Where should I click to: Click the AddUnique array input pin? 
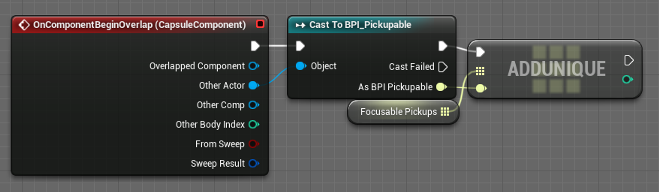(480, 71)
